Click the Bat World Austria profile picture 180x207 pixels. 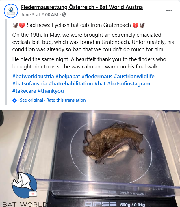(x=11, y=11)
